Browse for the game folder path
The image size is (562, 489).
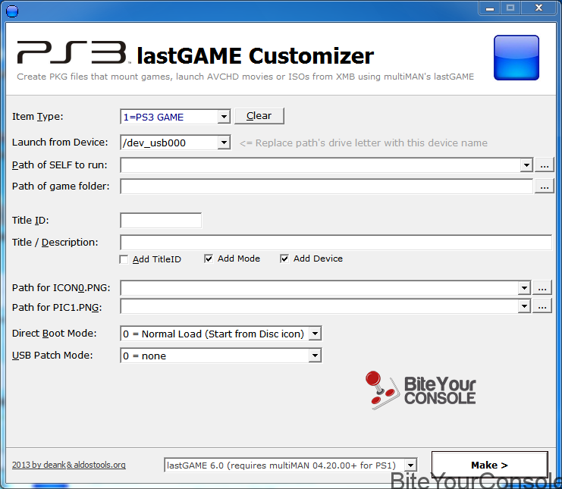click(545, 187)
